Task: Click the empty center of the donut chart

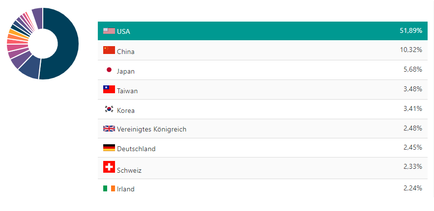Action: (x=43, y=43)
